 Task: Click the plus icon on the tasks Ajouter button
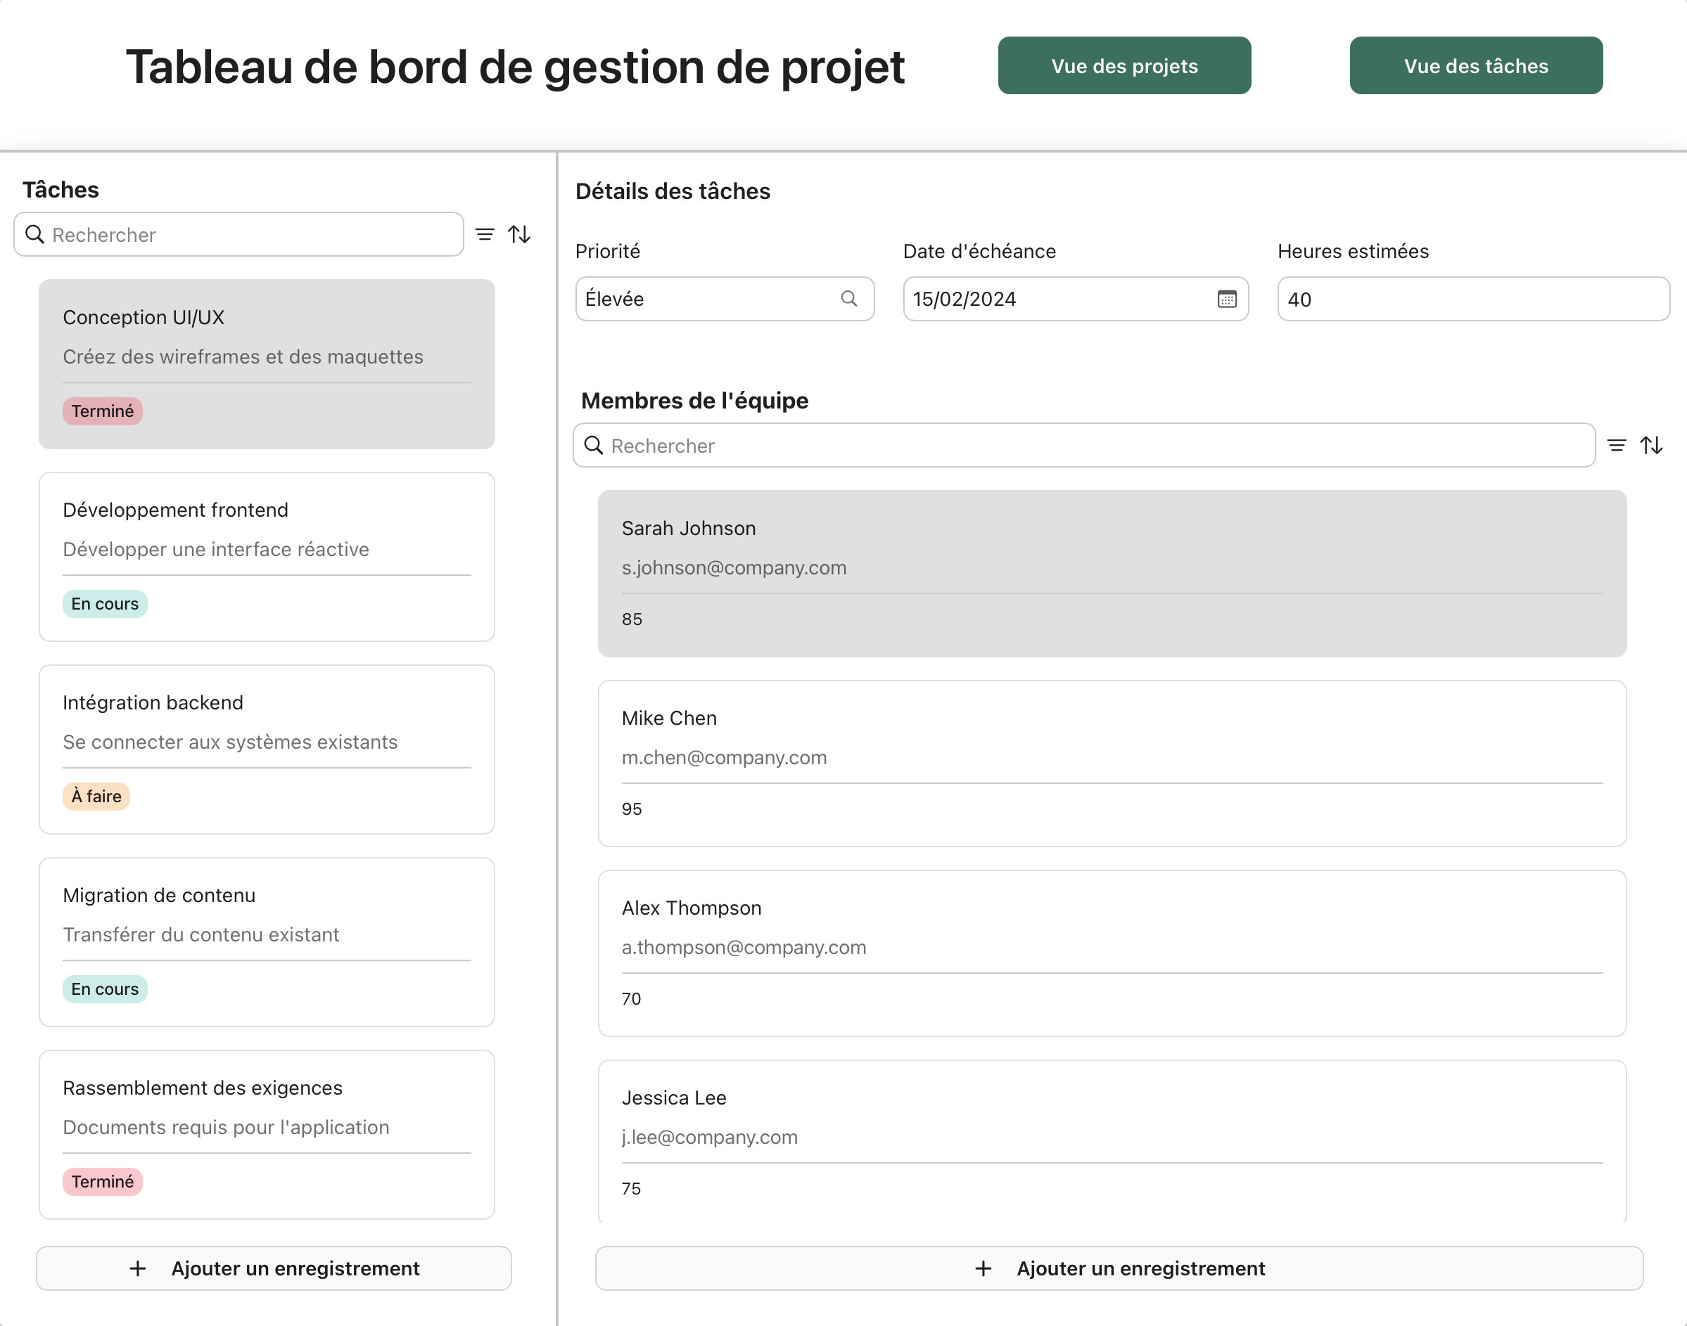137,1268
